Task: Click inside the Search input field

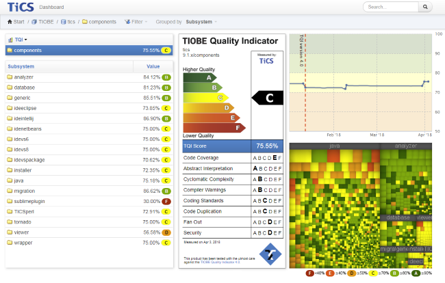Action: (x=391, y=7)
